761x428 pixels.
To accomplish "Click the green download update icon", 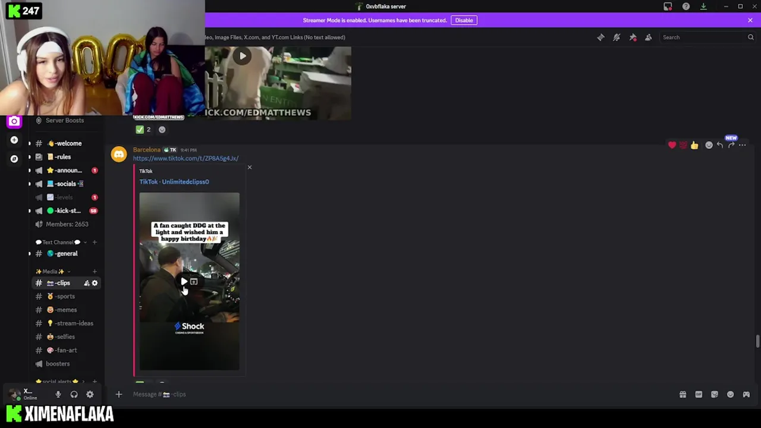I will pyautogui.click(x=703, y=7).
